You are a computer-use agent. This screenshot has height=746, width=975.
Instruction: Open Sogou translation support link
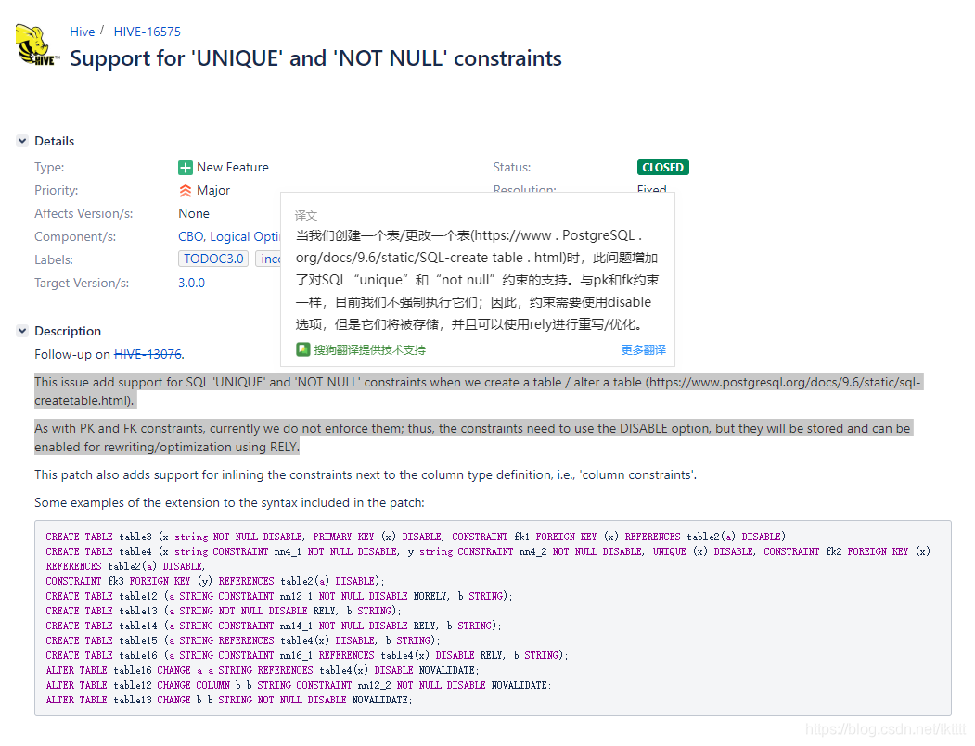369,349
